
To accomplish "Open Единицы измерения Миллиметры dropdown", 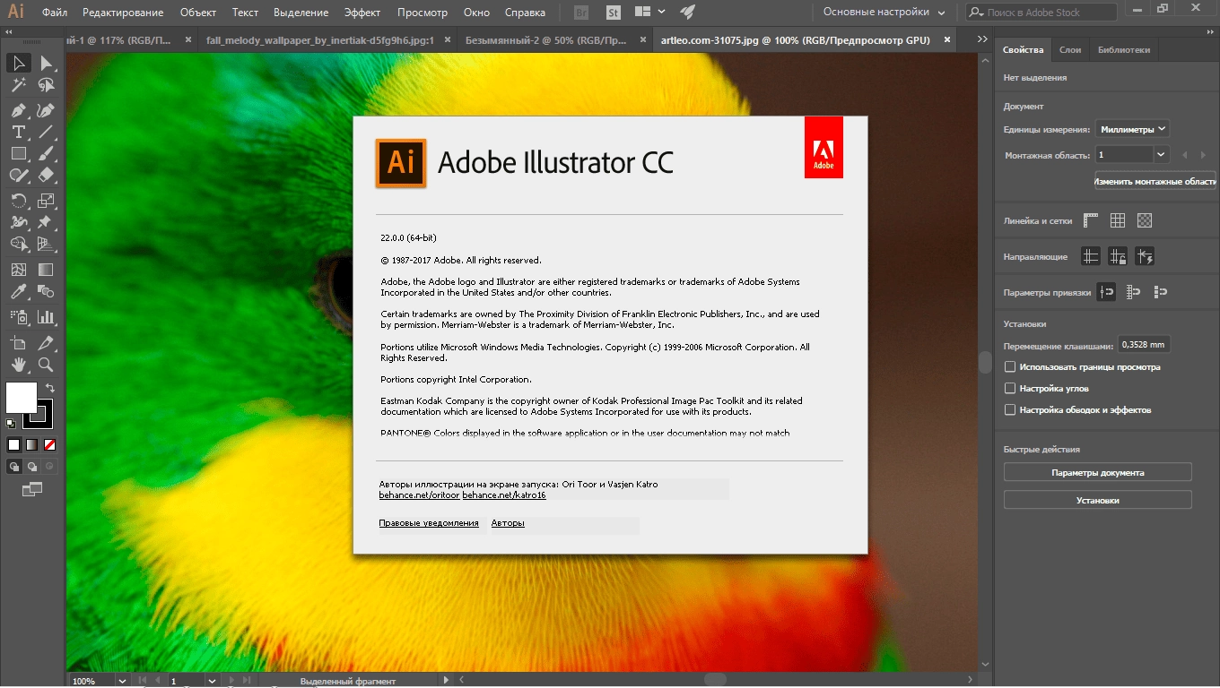I will click(x=1132, y=129).
